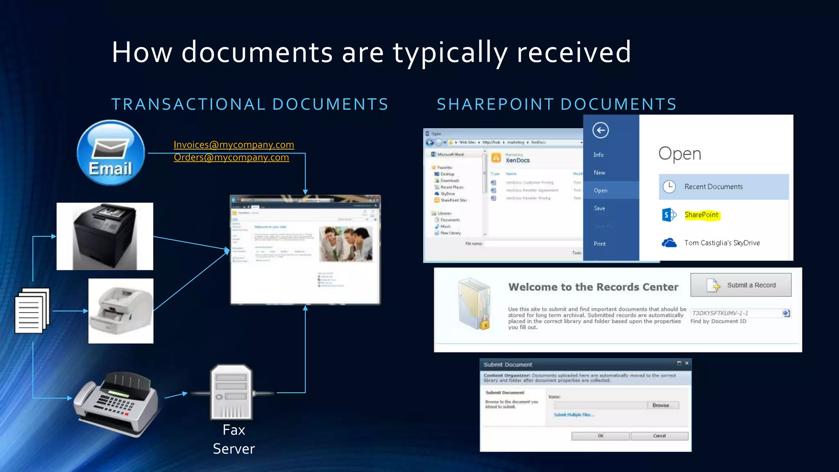The image size is (839, 472).
Task: Click the Fax Server tower icon
Action: click(x=231, y=392)
